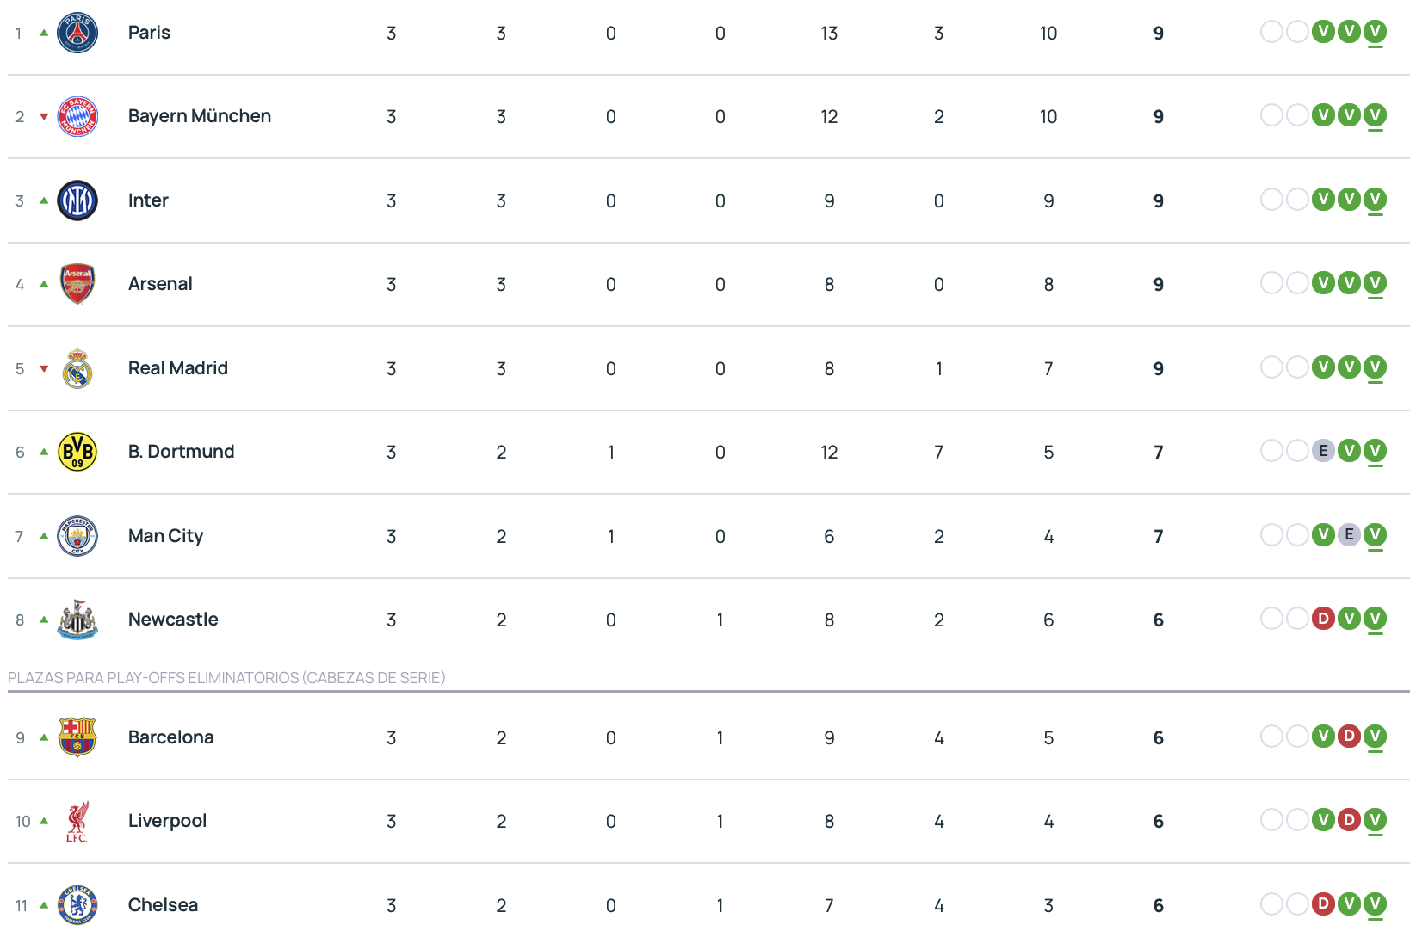Click the Arsenal club crest
1410x931 pixels.
[77, 284]
